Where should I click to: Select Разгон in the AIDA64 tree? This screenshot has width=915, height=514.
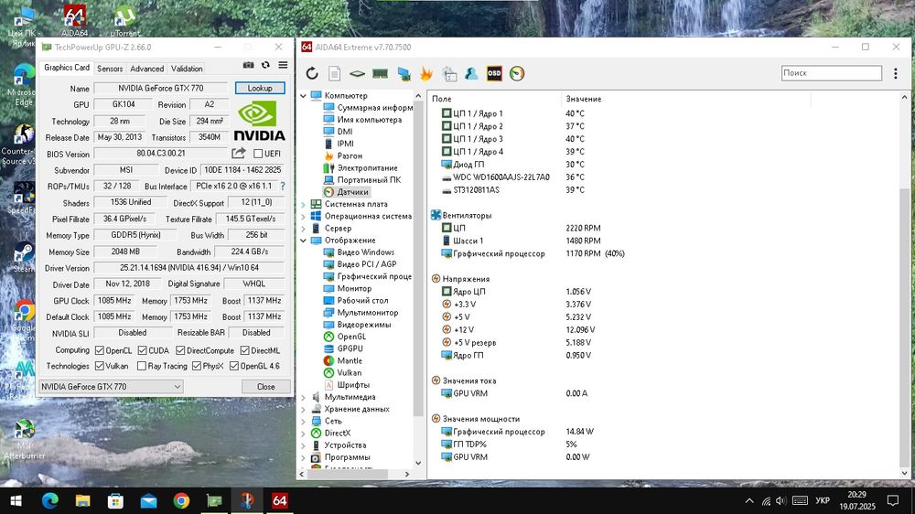(x=350, y=155)
